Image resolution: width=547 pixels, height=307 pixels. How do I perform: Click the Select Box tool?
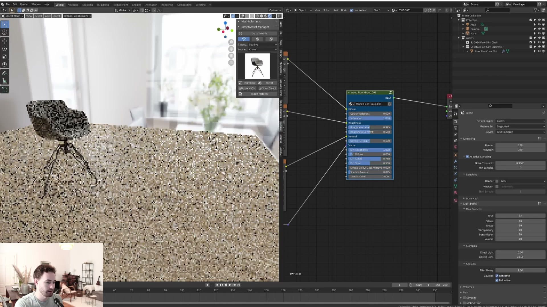coord(5,24)
